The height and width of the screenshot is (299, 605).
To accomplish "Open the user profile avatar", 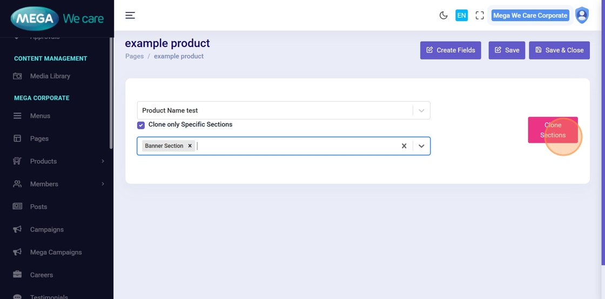I will pos(582,15).
